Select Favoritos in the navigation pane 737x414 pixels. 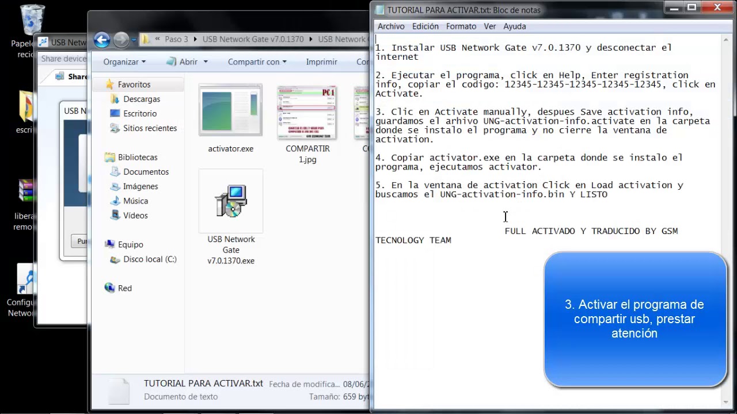click(134, 85)
